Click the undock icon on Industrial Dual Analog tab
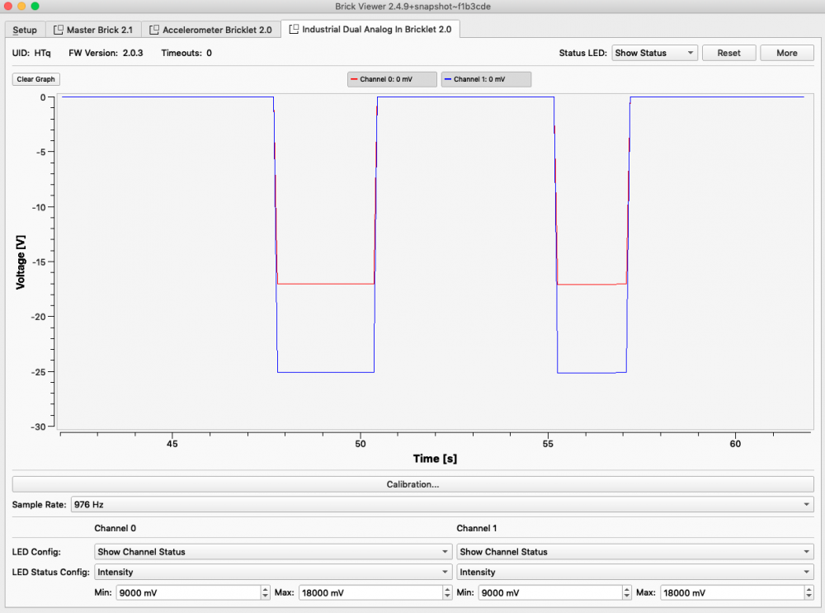The image size is (825, 613). click(294, 30)
